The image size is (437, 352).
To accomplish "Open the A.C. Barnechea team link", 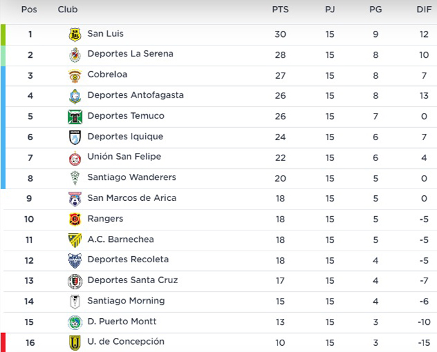I will pos(121,240).
